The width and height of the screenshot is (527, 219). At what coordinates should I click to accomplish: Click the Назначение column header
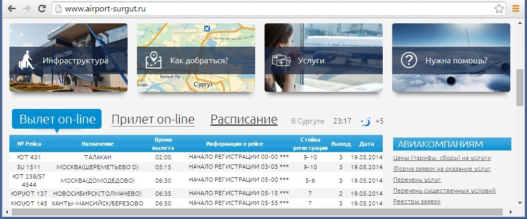pyautogui.click(x=97, y=144)
